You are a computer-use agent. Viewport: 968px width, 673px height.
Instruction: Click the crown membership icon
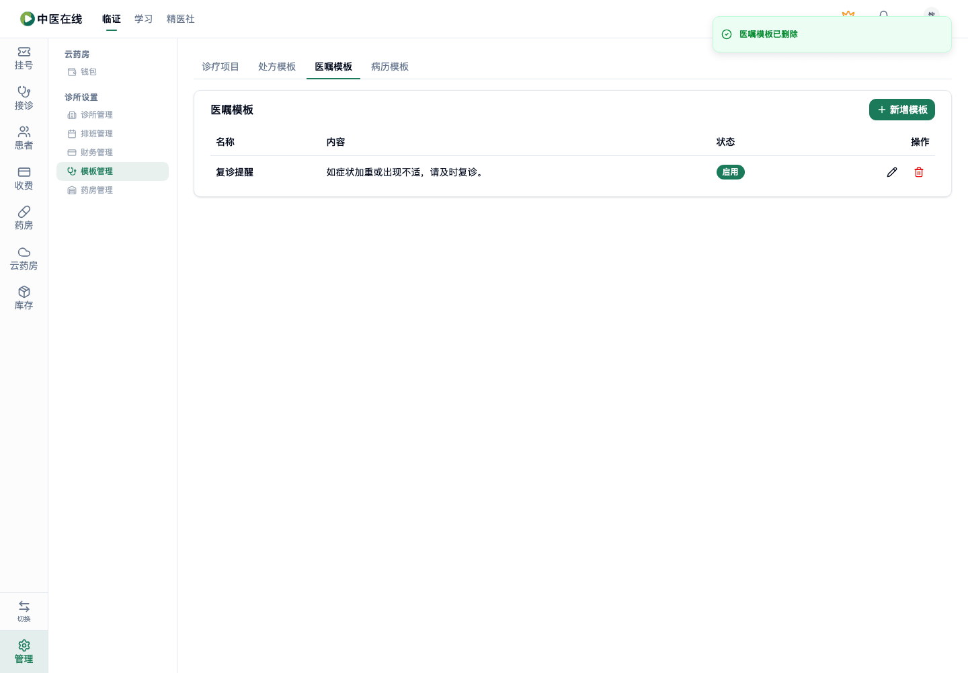(848, 15)
